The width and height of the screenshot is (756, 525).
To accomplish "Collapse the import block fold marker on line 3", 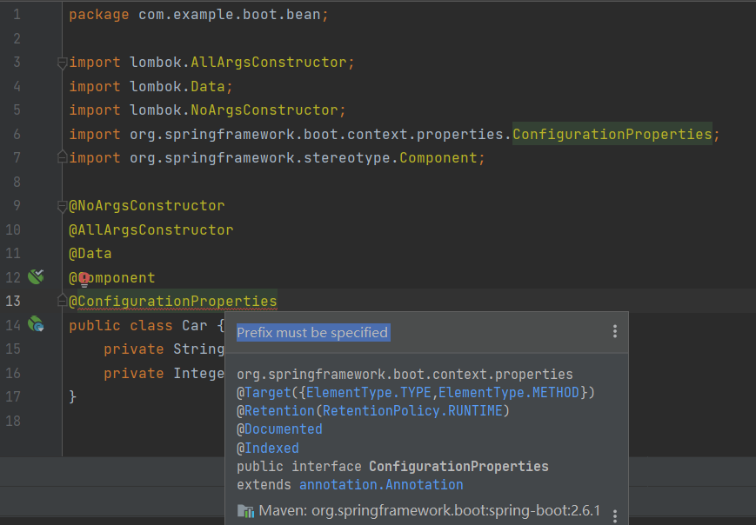I will click(62, 63).
